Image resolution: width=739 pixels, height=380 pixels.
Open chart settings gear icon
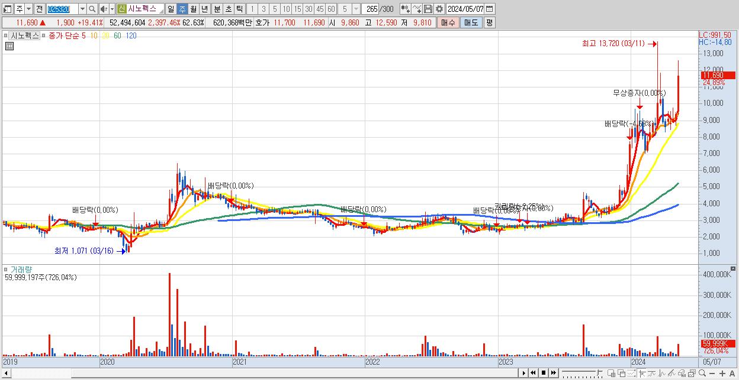[439, 9]
